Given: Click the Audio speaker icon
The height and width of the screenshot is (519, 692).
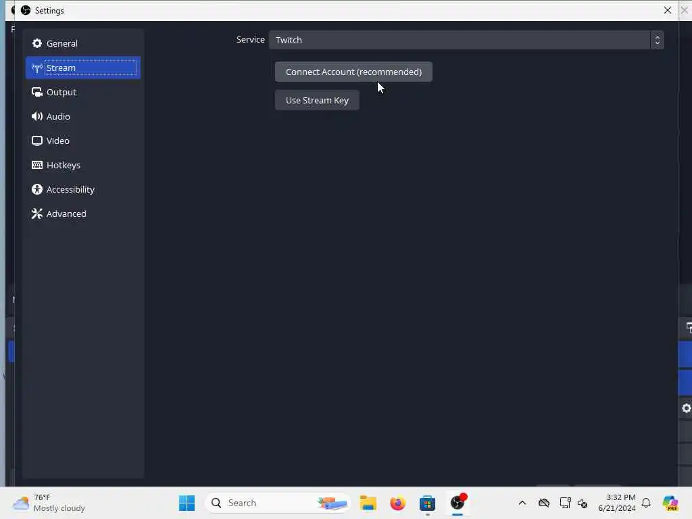Looking at the screenshot, I should point(37,116).
